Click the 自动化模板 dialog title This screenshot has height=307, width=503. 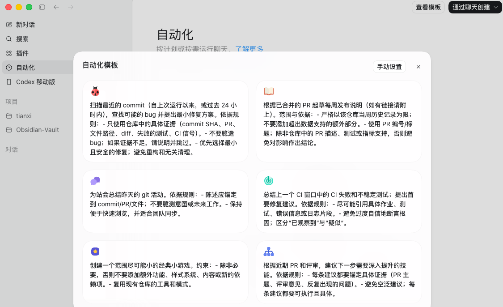click(x=100, y=65)
